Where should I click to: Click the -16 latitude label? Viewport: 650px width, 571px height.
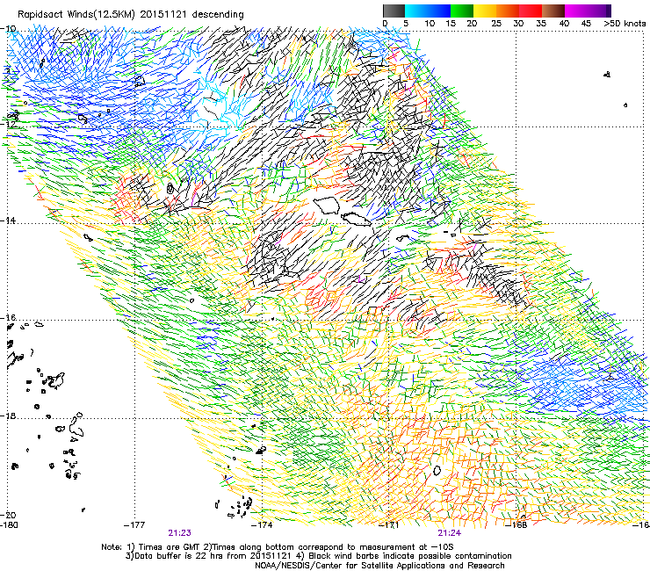9,317
